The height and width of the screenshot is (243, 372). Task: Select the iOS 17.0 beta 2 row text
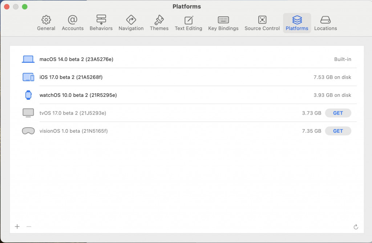[71, 77]
